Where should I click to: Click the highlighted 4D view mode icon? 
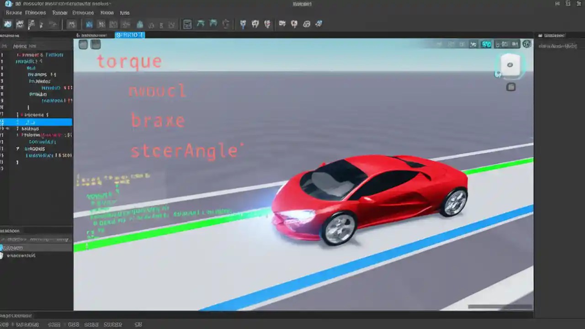(486, 44)
